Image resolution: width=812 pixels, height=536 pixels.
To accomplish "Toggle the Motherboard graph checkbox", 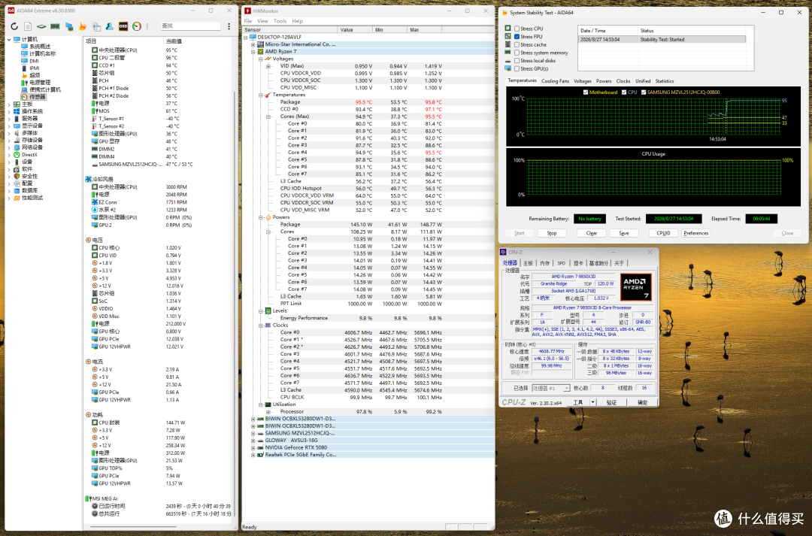I will click(586, 92).
